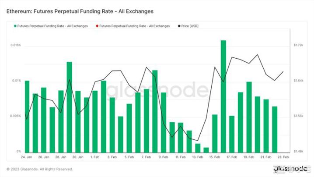Click the 0.005% y-axis label

tap(15, 116)
